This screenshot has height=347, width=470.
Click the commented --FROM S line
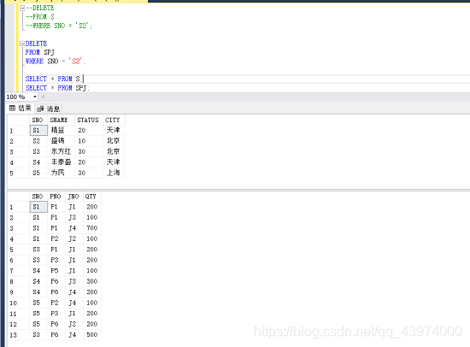coord(40,17)
